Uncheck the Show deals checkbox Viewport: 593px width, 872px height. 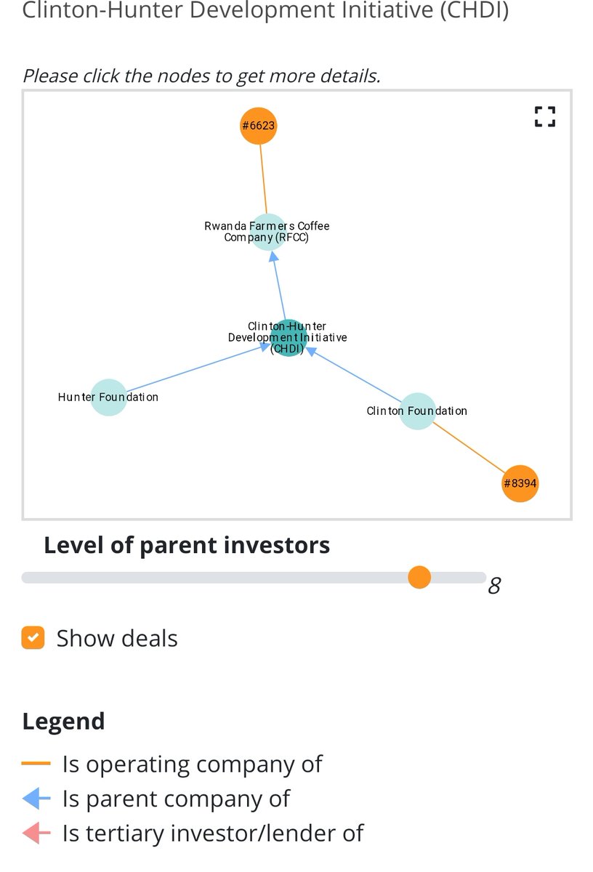click(33, 638)
